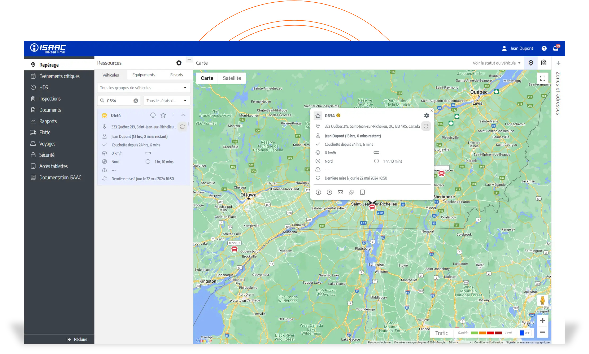Open the Tous les groupes de véhicules dropdown

click(143, 88)
